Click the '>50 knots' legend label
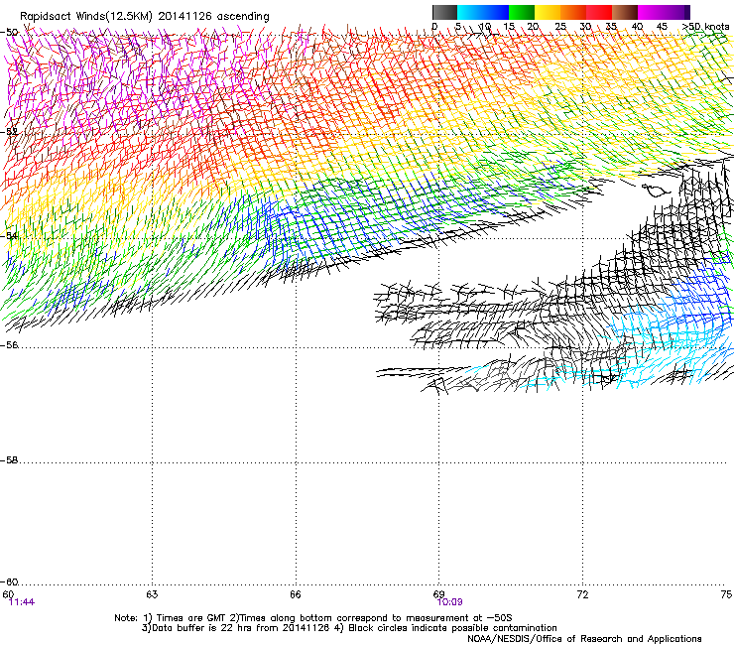 click(x=706, y=27)
